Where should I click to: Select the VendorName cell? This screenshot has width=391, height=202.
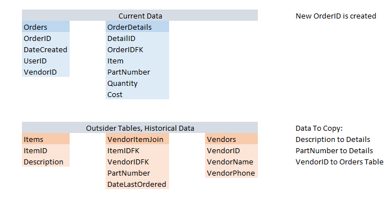tap(231, 161)
